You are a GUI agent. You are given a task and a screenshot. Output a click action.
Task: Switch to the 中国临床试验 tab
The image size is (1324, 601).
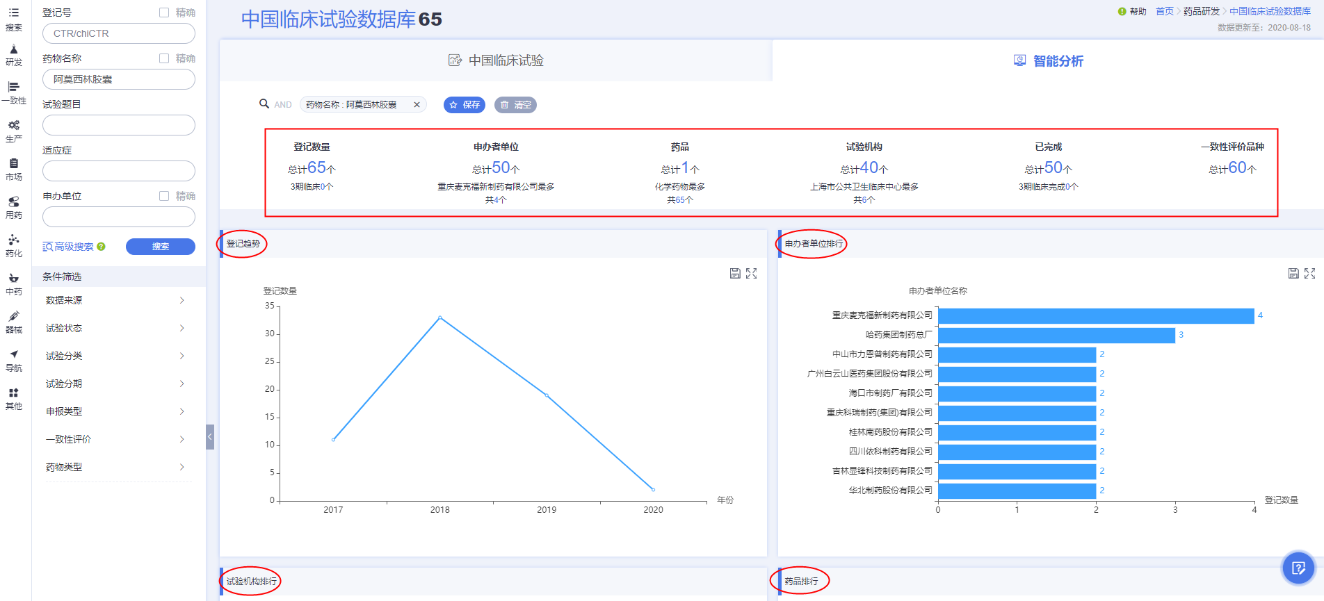(x=496, y=60)
